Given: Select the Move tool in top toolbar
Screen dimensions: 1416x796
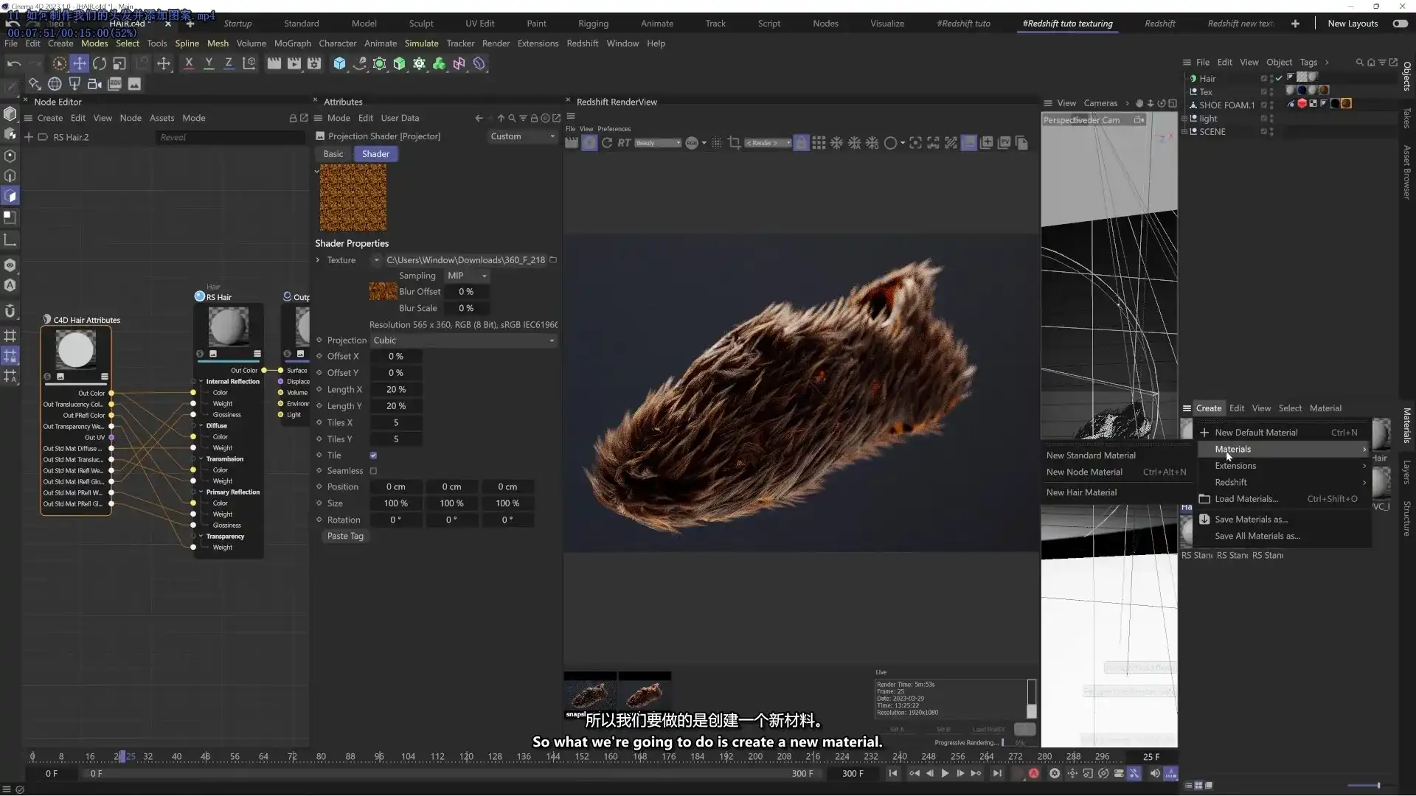Looking at the screenshot, I should click(x=79, y=64).
